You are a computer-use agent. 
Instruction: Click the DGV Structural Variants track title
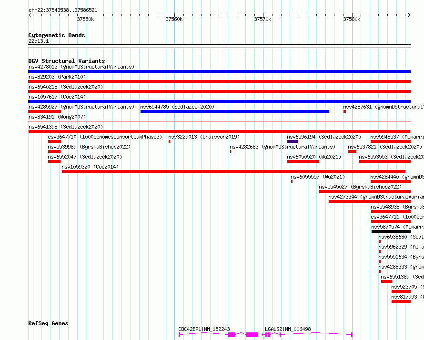(67, 61)
